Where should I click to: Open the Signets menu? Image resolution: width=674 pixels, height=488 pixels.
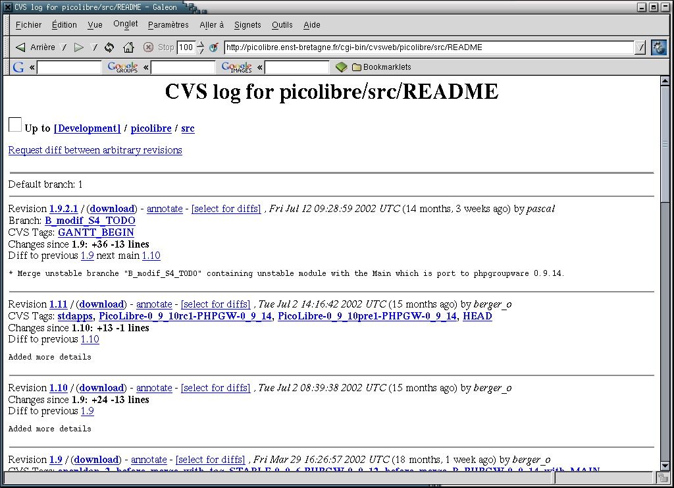[247, 25]
